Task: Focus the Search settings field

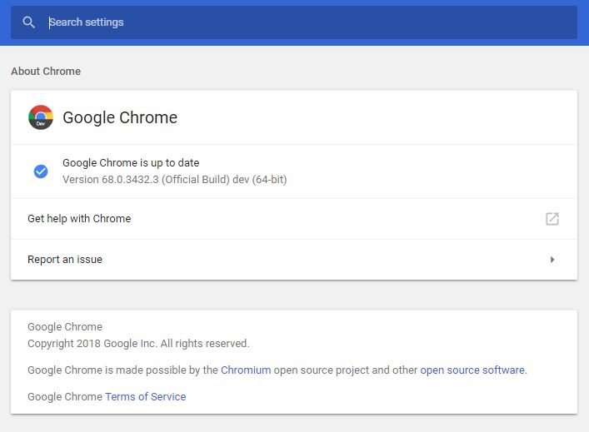Action: click(294, 22)
